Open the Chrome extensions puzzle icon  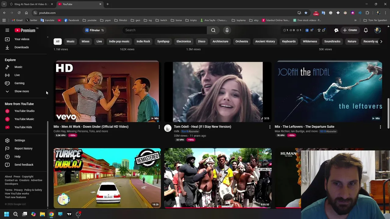pyautogui.click(x=367, y=13)
